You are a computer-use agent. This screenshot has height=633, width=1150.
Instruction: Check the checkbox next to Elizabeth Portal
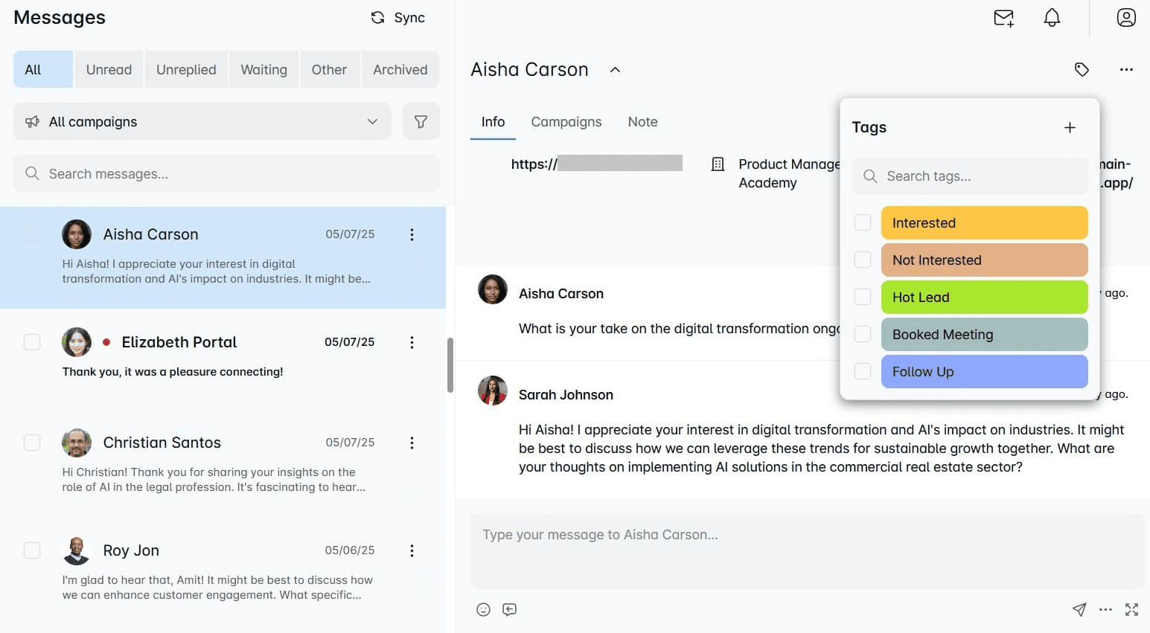tap(32, 342)
